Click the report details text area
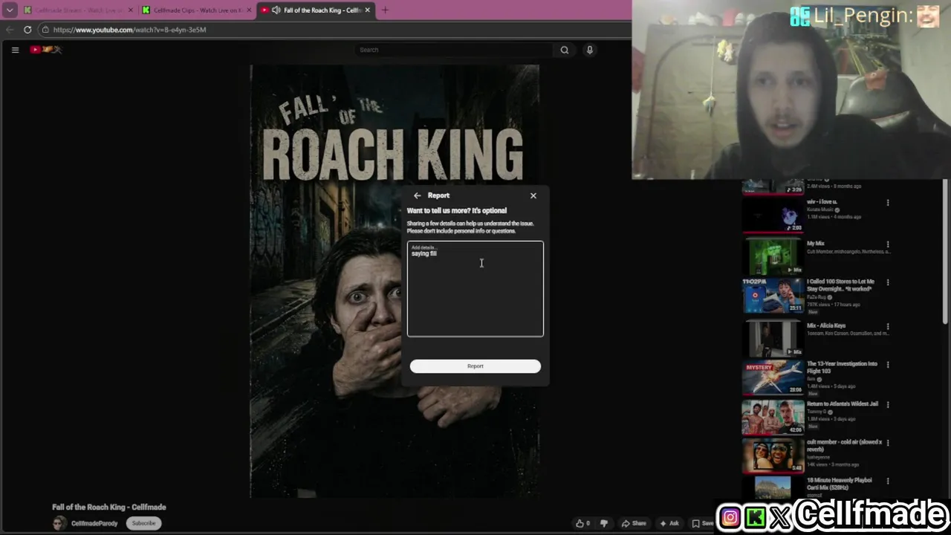Screen dimensions: 951x535 click(x=475, y=289)
